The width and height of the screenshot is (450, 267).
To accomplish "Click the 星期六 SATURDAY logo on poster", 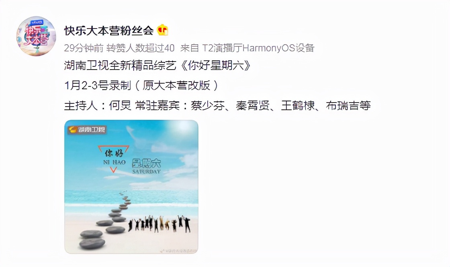I will click(146, 166).
